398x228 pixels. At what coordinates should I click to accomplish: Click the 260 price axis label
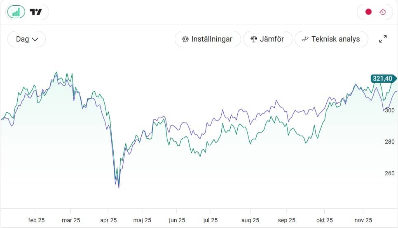pos(390,174)
